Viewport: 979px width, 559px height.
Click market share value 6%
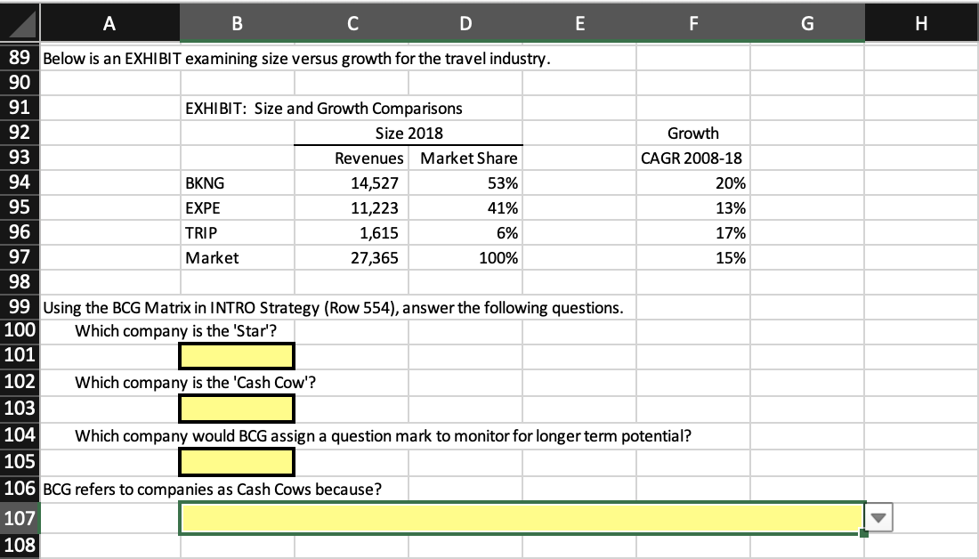pyautogui.click(x=465, y=233)
